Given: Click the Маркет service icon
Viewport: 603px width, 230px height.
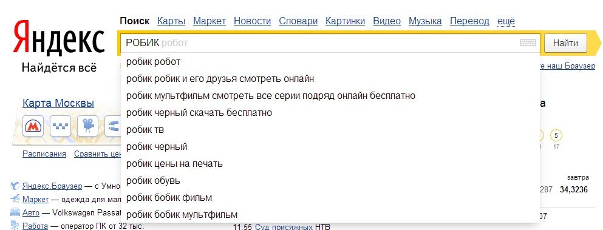Looking at the screenshot, I should (15, 199).
